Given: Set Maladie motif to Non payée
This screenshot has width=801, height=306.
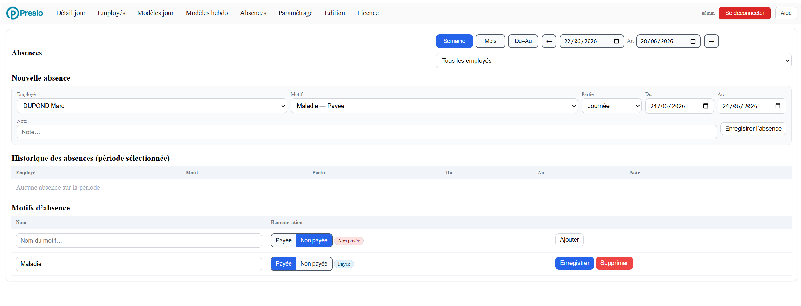Looking at the screenshot, I should (x=314, y=264).
